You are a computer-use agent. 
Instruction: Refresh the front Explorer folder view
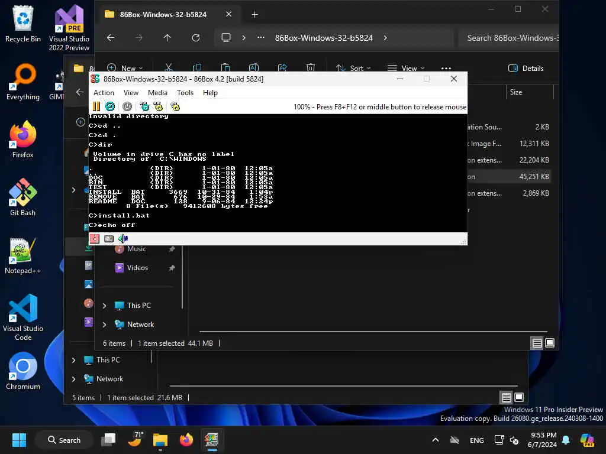tap(196, 38)
